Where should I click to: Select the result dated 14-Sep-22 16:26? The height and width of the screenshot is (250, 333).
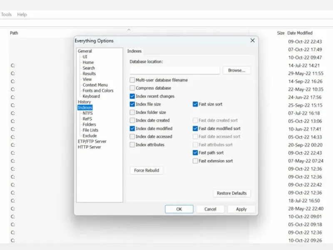305,81
